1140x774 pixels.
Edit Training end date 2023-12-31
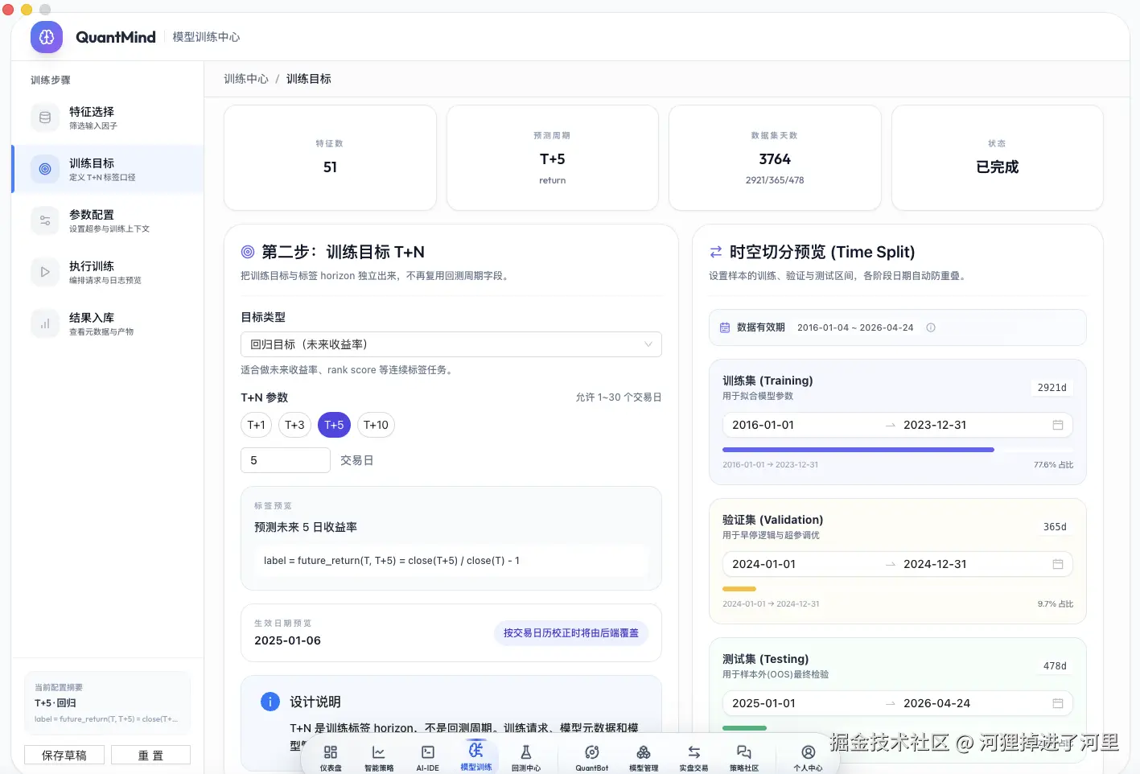(x=935, y=425)
